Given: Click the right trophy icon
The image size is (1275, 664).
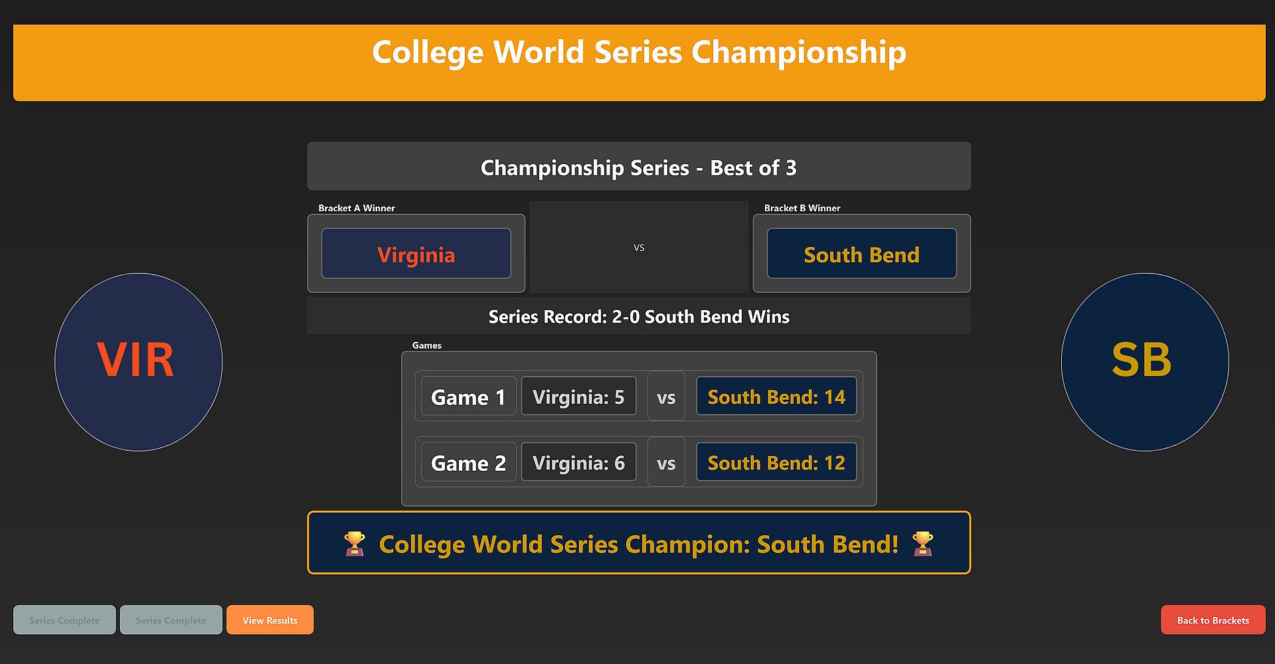Looking at the screenshot, I should [922, 544].
